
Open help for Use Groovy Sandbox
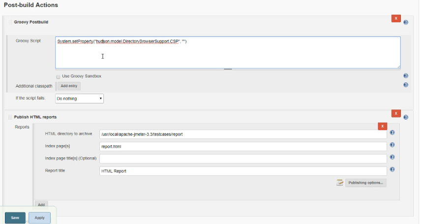coord(406,76)
